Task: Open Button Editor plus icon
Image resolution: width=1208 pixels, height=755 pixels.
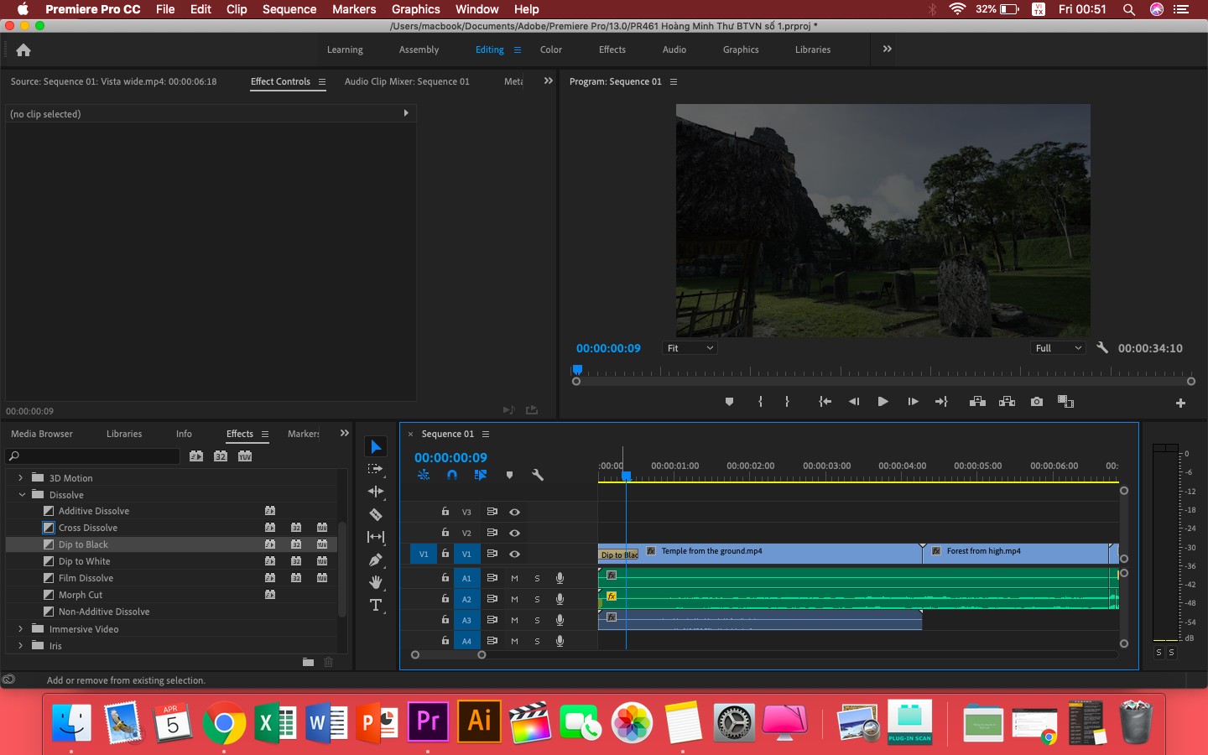Action: [1180, 403]
